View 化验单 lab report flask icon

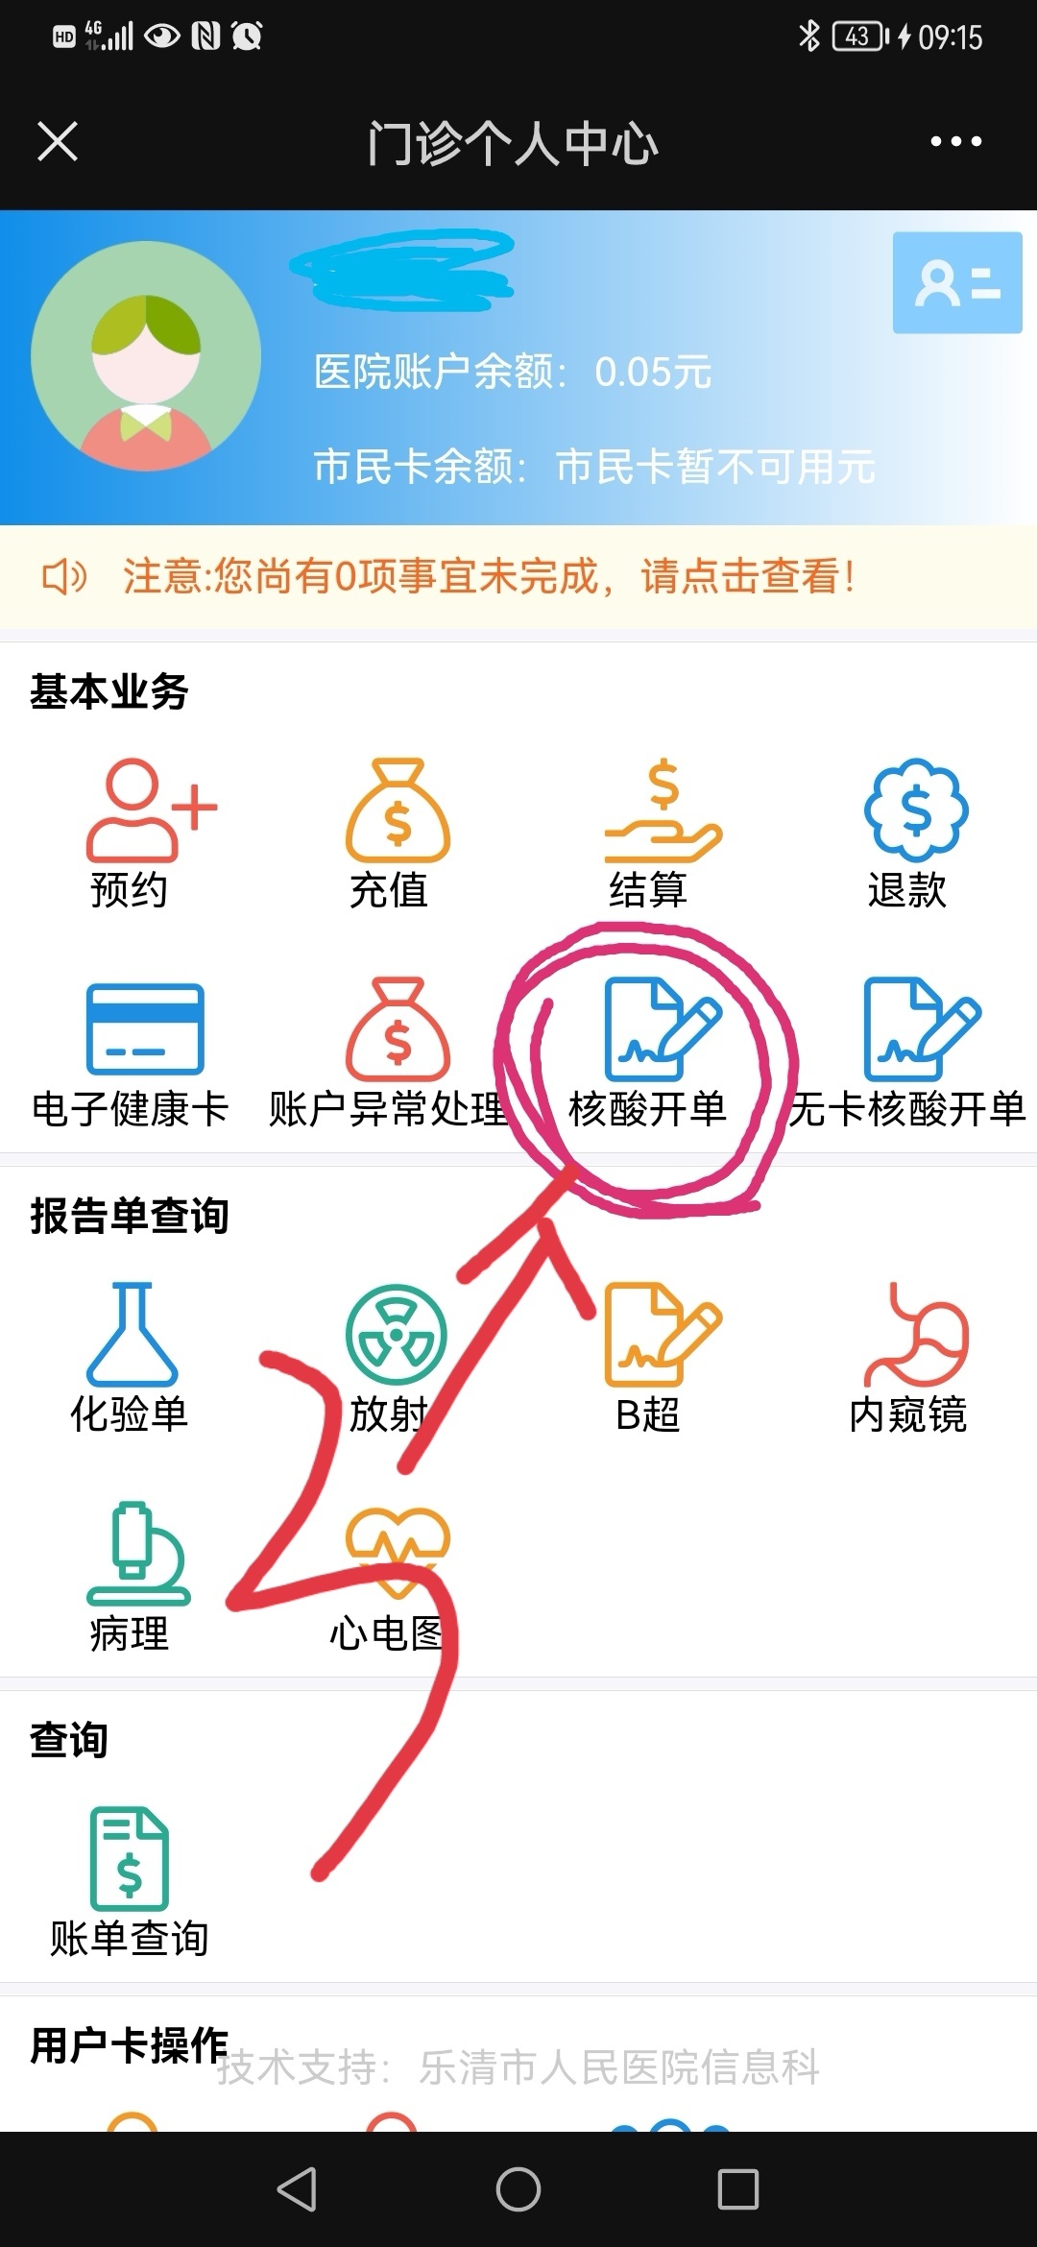pyautogui.click(x=132, y=1334)
